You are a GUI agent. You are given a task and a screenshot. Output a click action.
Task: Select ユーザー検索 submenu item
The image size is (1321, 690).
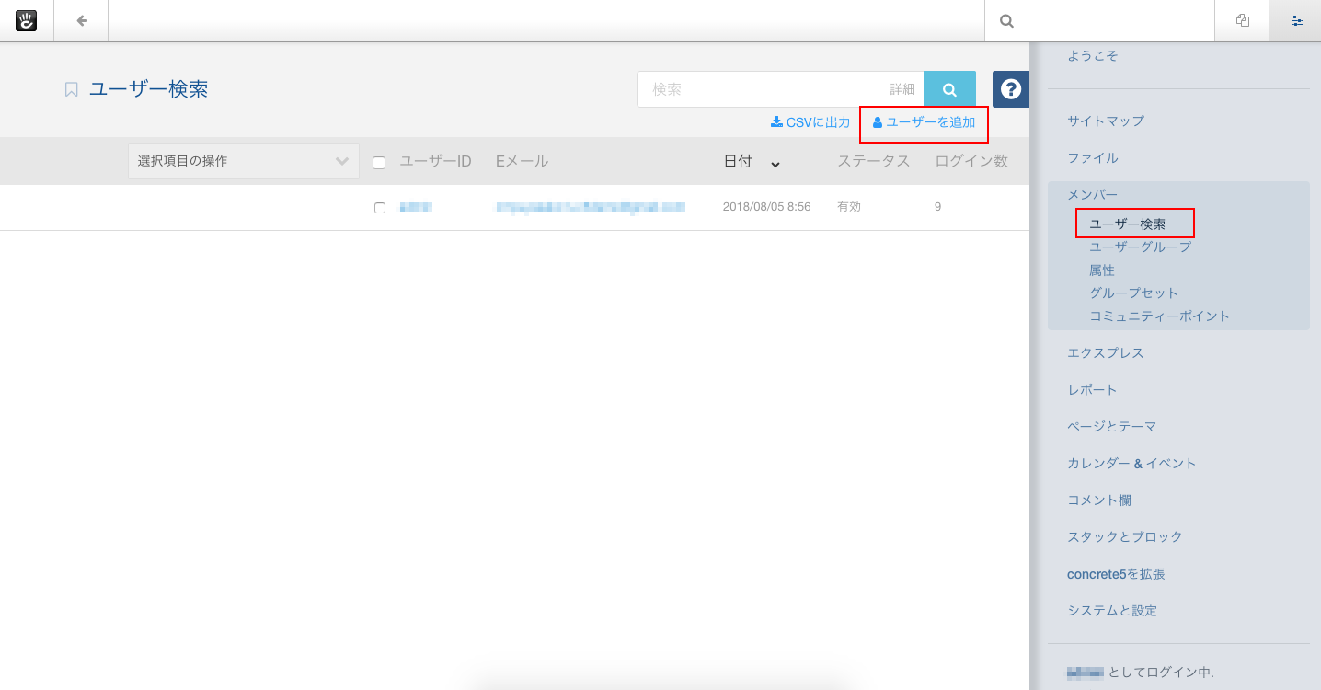click(1127, 224)
